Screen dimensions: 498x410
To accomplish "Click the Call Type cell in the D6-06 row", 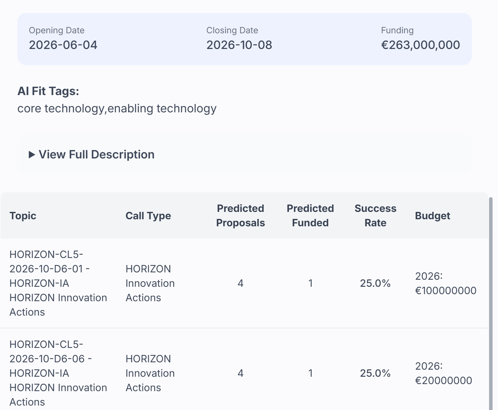I will pos(150,373).
